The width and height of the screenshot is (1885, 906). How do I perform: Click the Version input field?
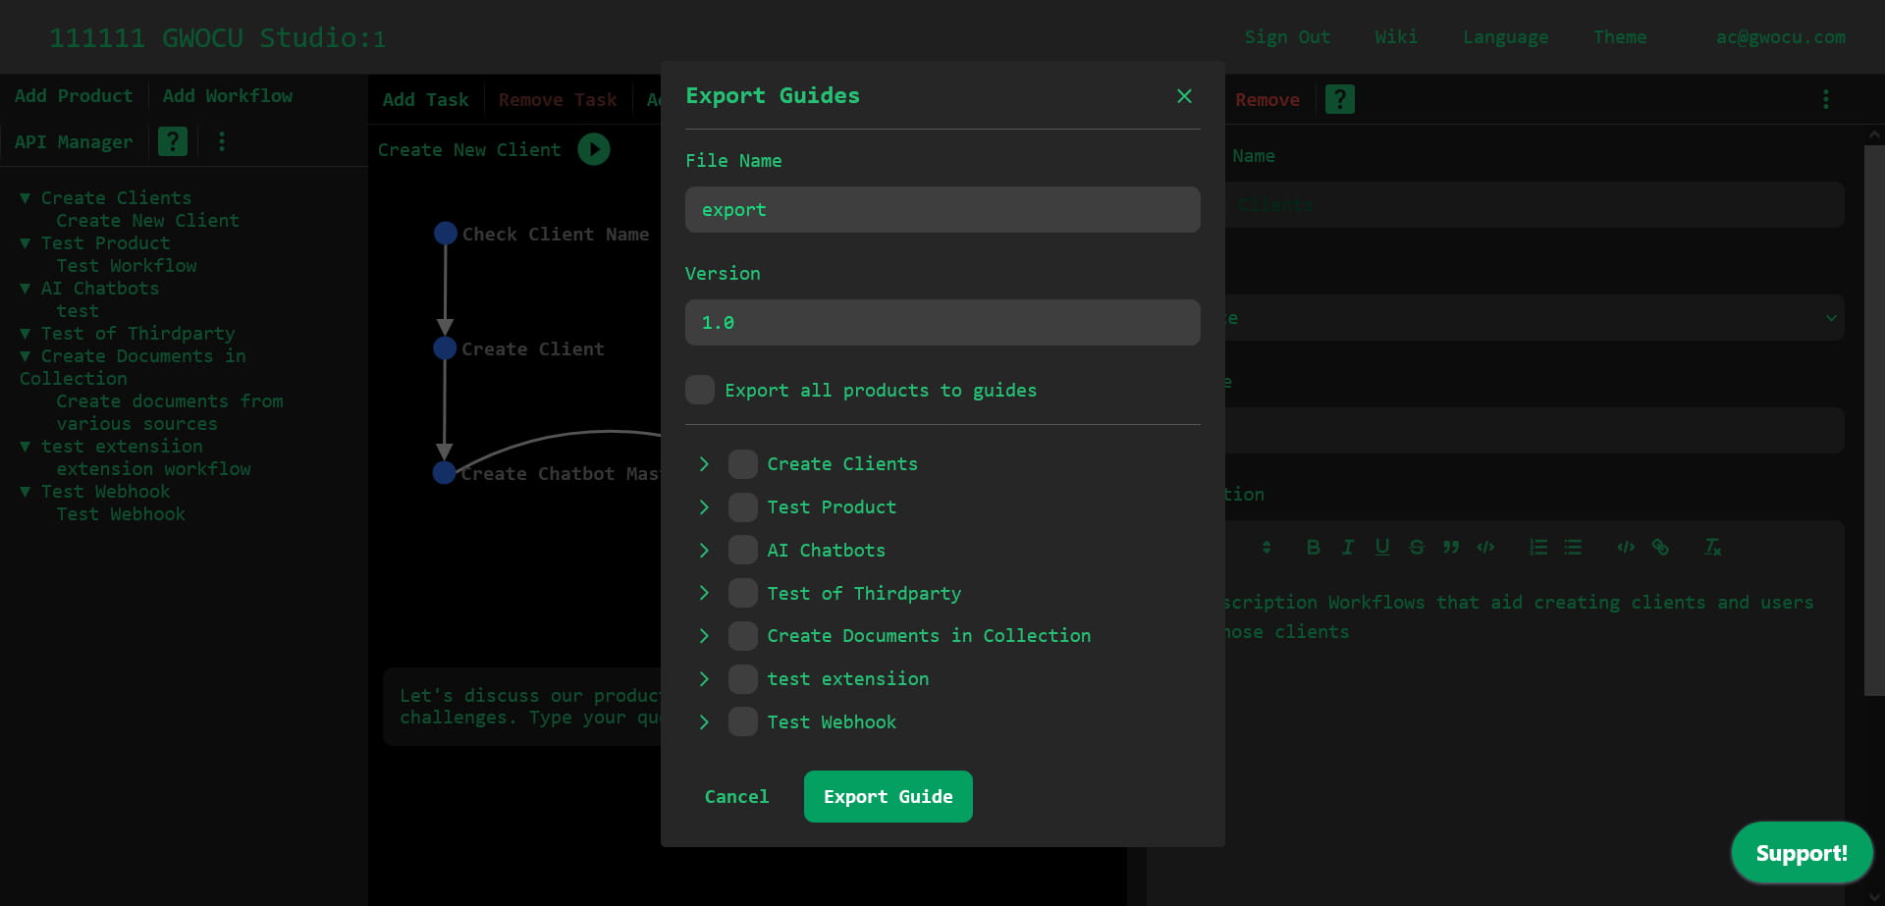[x=942, y=322]
